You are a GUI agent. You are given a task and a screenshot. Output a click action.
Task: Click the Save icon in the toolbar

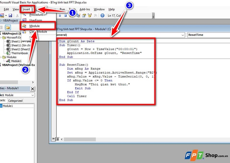tap(10, 15)
